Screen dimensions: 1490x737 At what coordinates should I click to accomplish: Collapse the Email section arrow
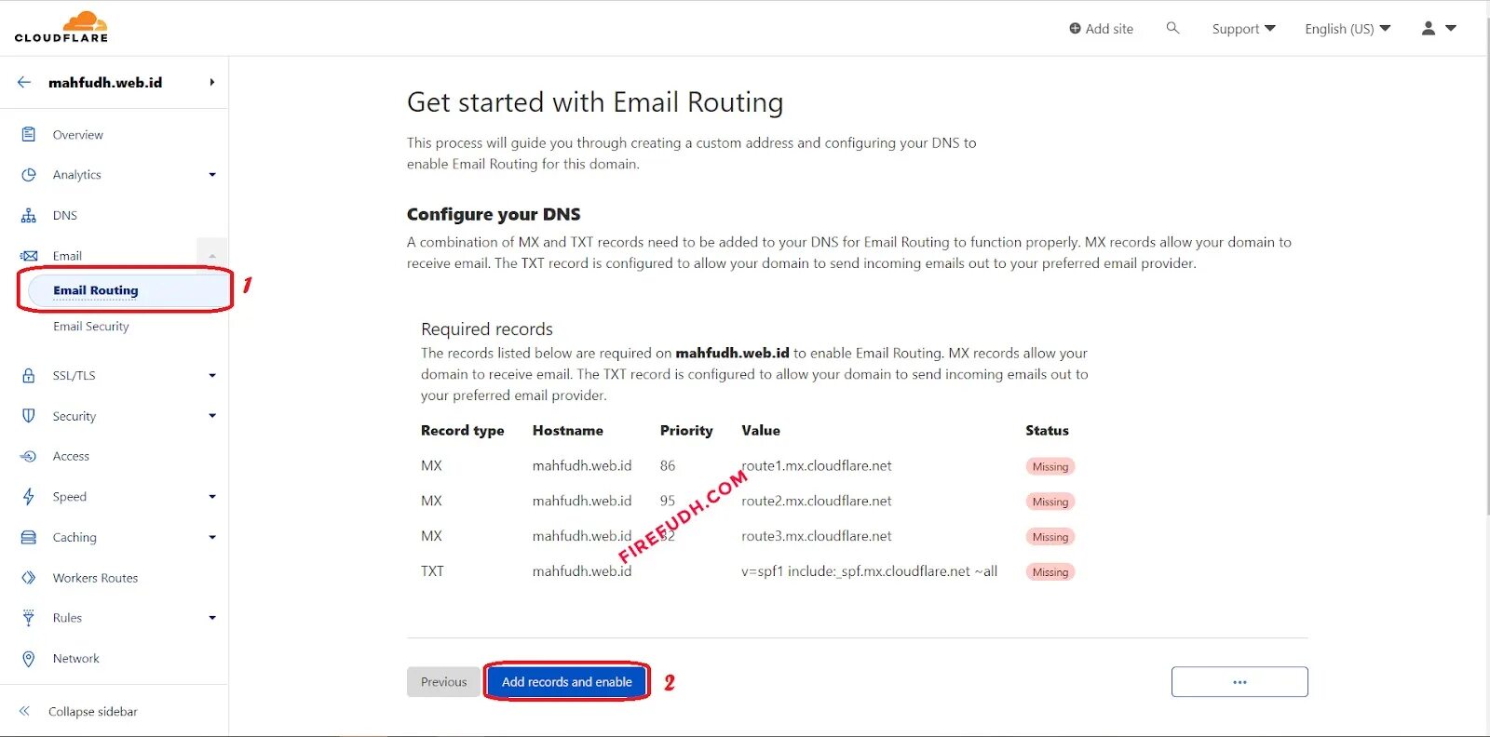212,255
